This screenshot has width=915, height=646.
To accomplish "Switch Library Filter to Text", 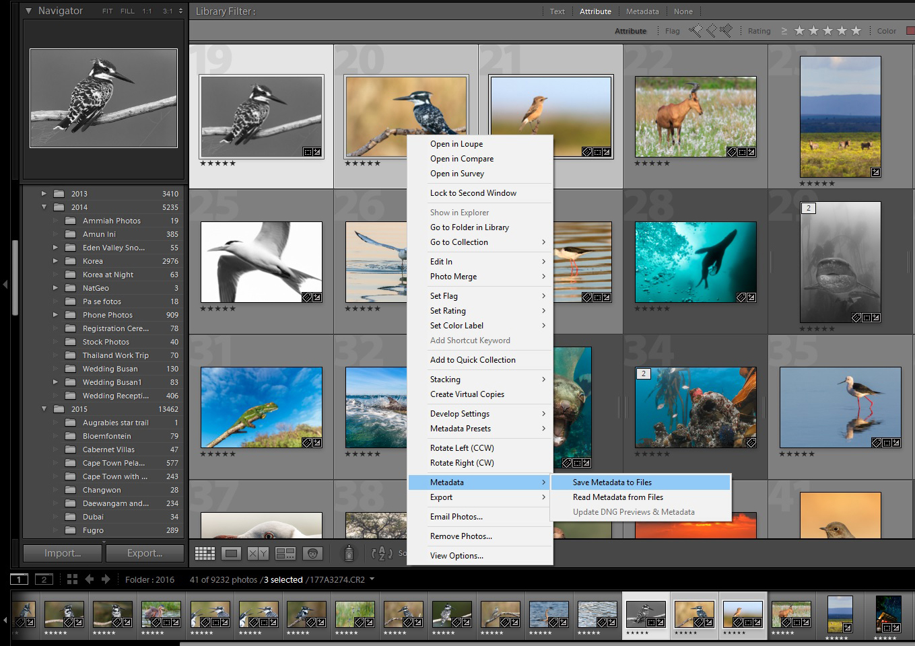I will point(557,11).
